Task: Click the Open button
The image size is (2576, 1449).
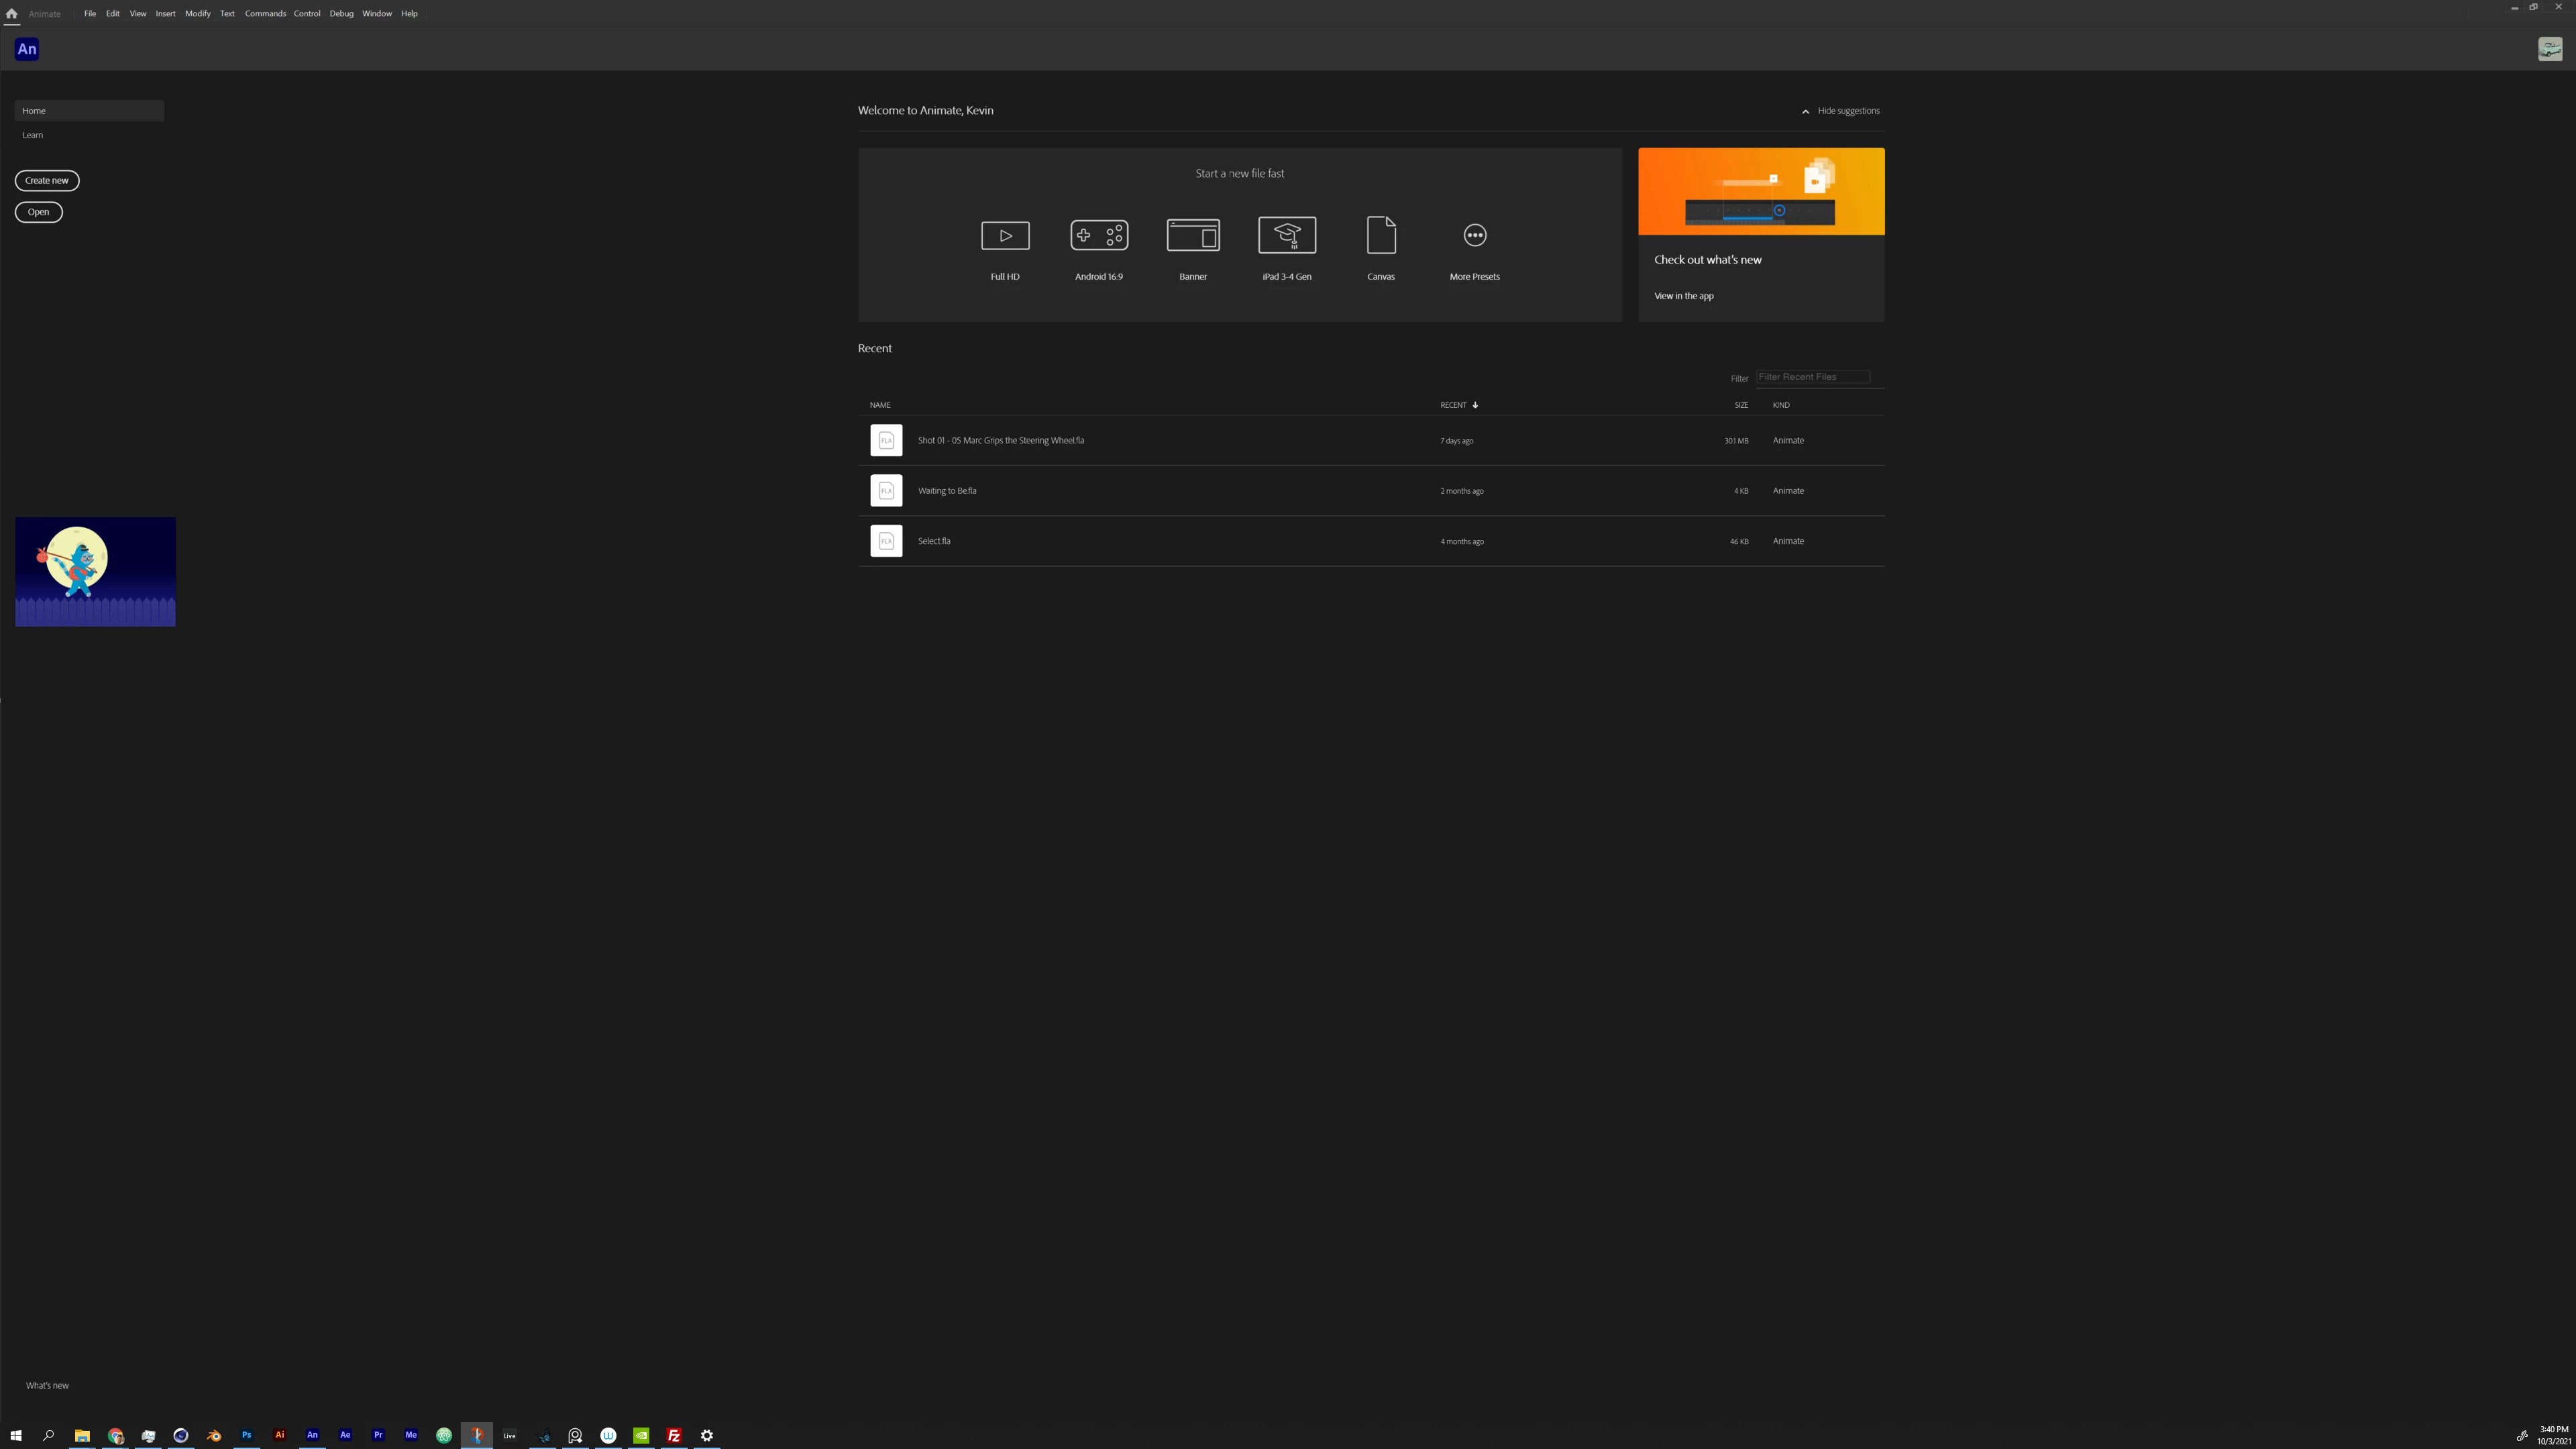Action: (38, 212)
